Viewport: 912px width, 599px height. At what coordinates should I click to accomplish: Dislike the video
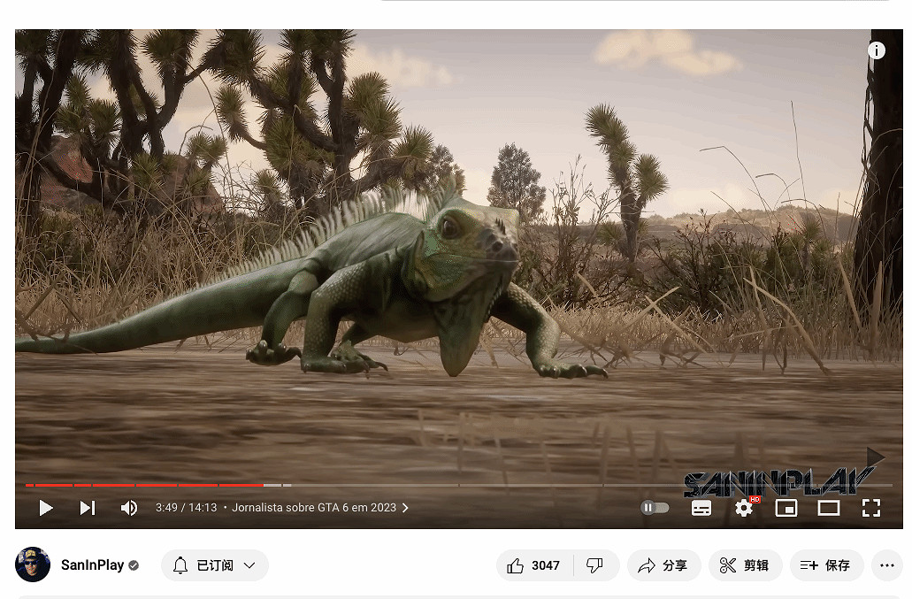pyautogui.click(x=595, y=565)
